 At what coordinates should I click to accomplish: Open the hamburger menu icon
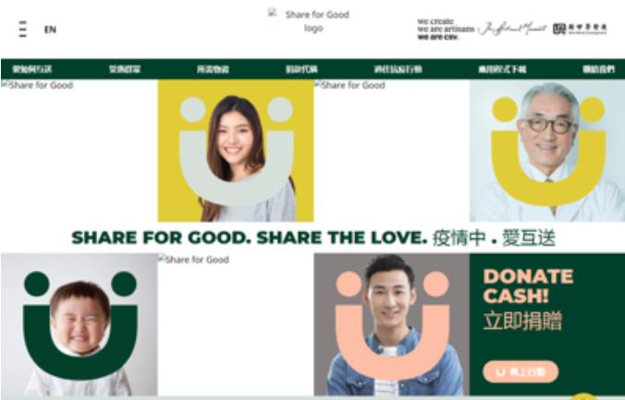[x=23, y=29]
